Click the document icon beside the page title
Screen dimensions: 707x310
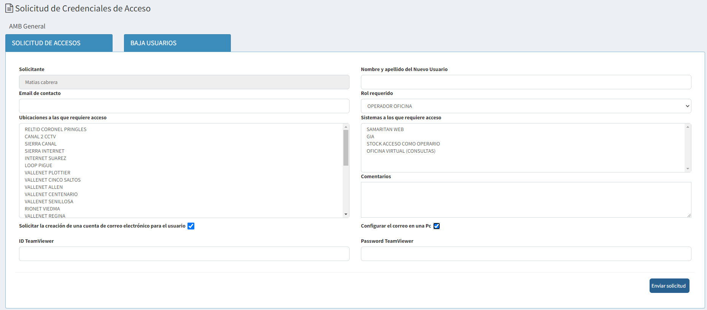point(9,8)
